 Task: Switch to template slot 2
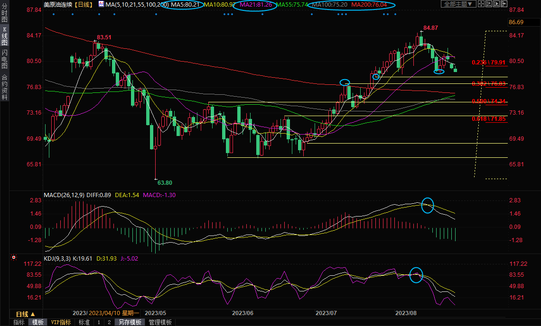pyautogui.click(x=109, y=322)
